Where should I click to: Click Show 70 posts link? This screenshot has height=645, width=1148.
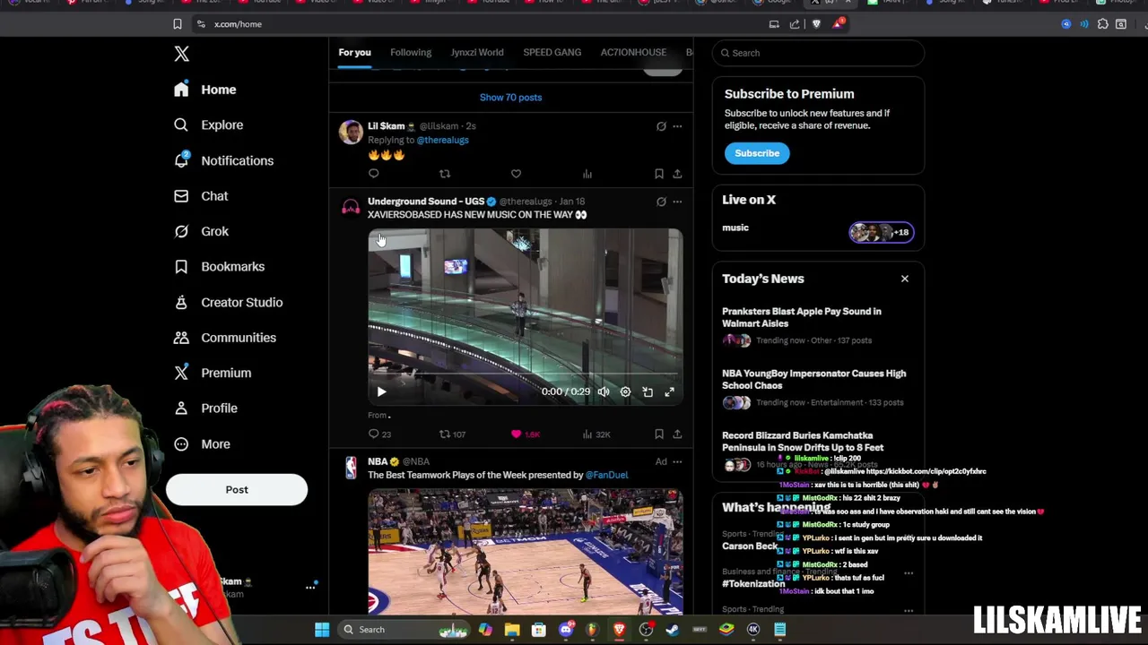(510, 97)
